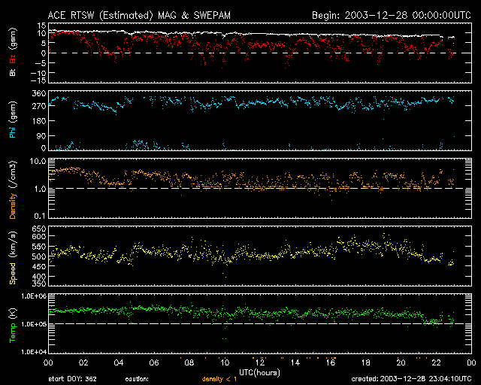This screenshot has height=385, width=481.
Task: Click the created timestamp in the footer
Action: pyautogui.click(x=412, y=380)
